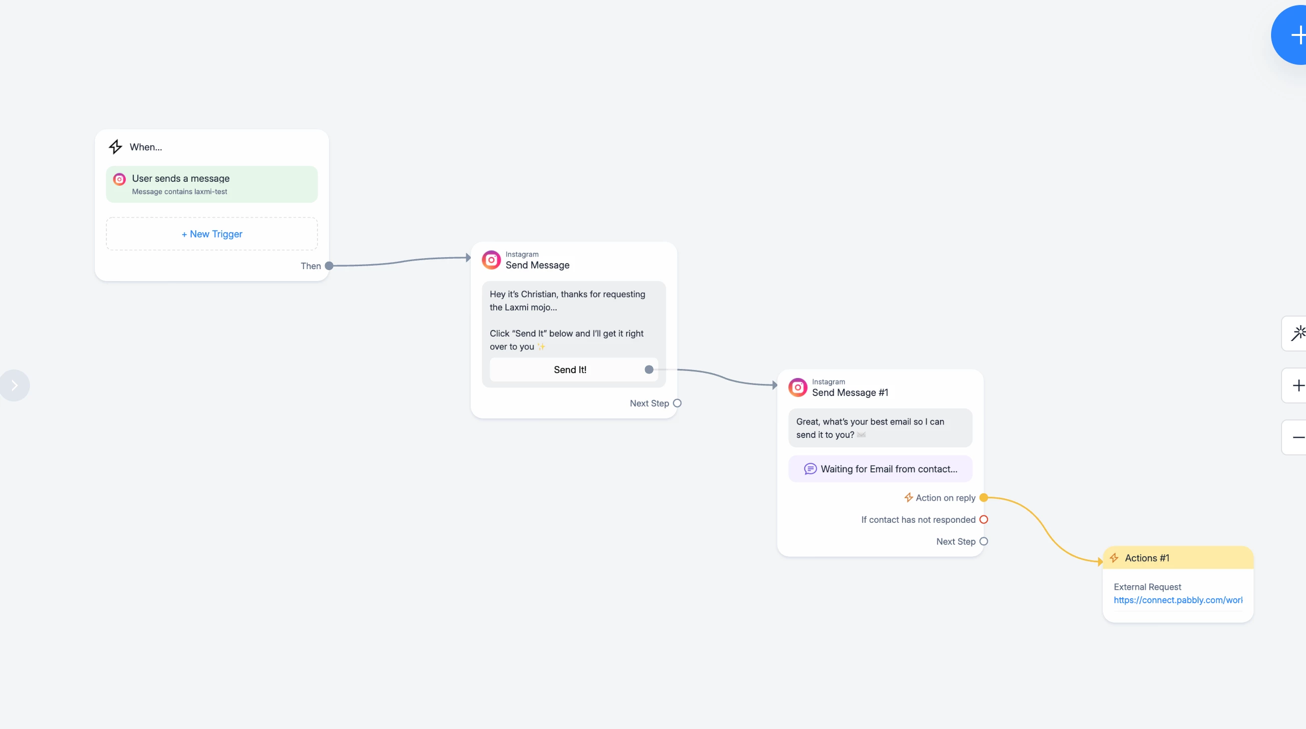The width and height of the screenshot is (1306, 729).
Task: Click the Action on reply yellow connector
Action: [x=983, y=498]
